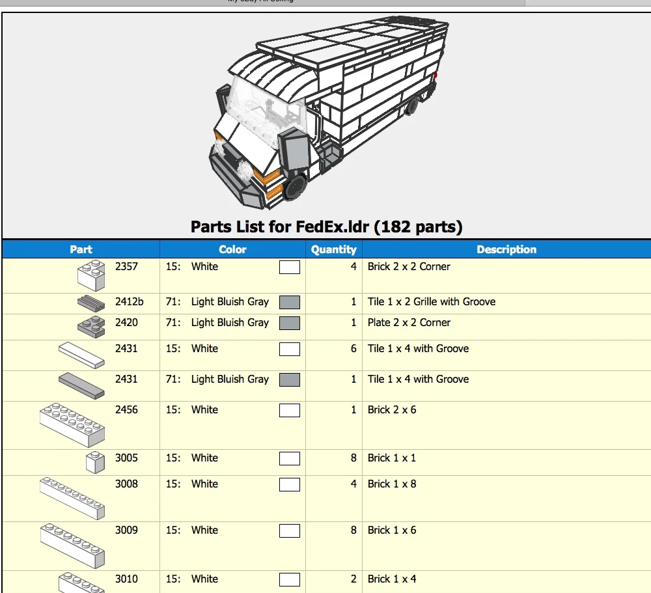The image size is (651, 593).
Task: Click the gray swatch for part 2420
Action: pyautogui.click(x=290, y=323)
